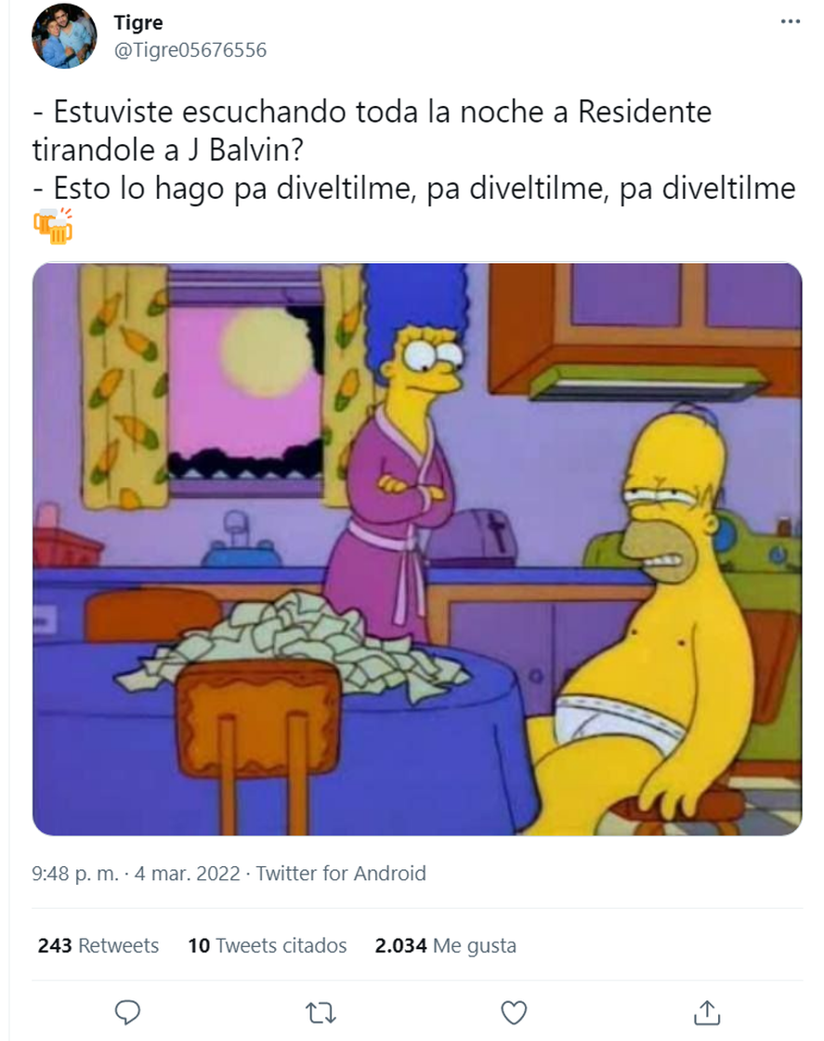The width and height of the screenshot is (824, 1041).
Task: Like the tweet with heart icon
Action: [x=514, y=1013]
